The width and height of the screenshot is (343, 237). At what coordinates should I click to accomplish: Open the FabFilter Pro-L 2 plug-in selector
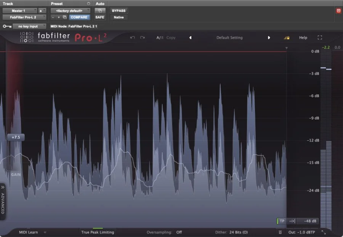coord(24,17)
